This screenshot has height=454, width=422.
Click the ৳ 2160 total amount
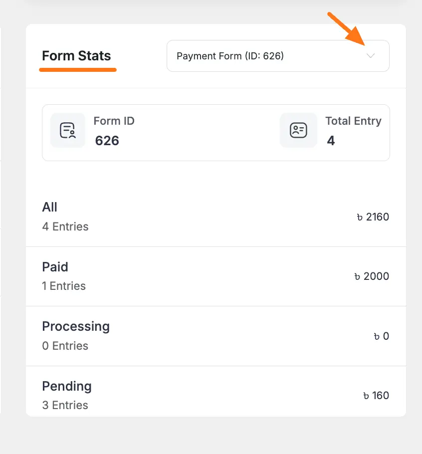click(373, 217)
